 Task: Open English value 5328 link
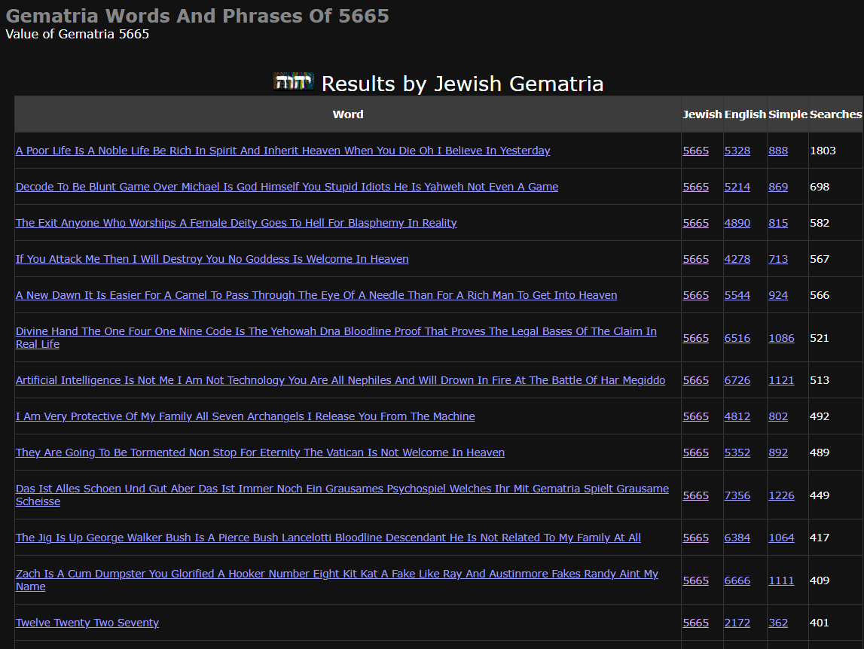[x=737, y=151]
